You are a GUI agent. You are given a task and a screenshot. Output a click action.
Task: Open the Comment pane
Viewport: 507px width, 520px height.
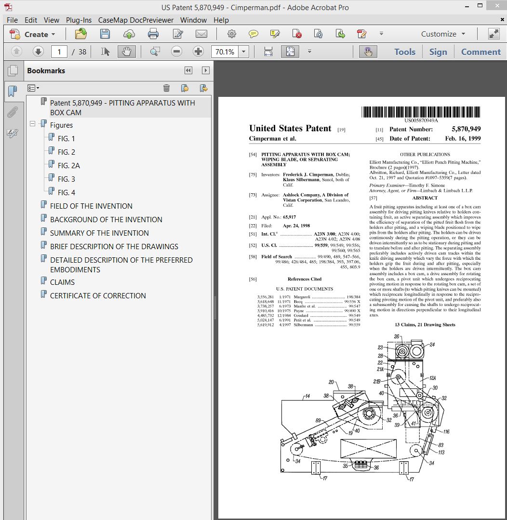(x=481, y=52)
